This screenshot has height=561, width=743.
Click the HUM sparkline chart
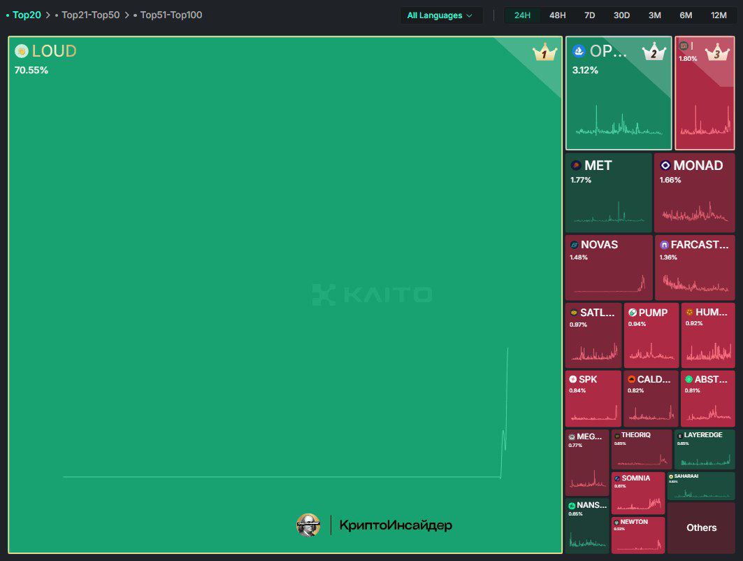click(x=709, y=351)
